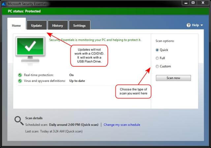Select the Quick scan option
The width and height of the screenshot is (211, 148).
(157, 50)
